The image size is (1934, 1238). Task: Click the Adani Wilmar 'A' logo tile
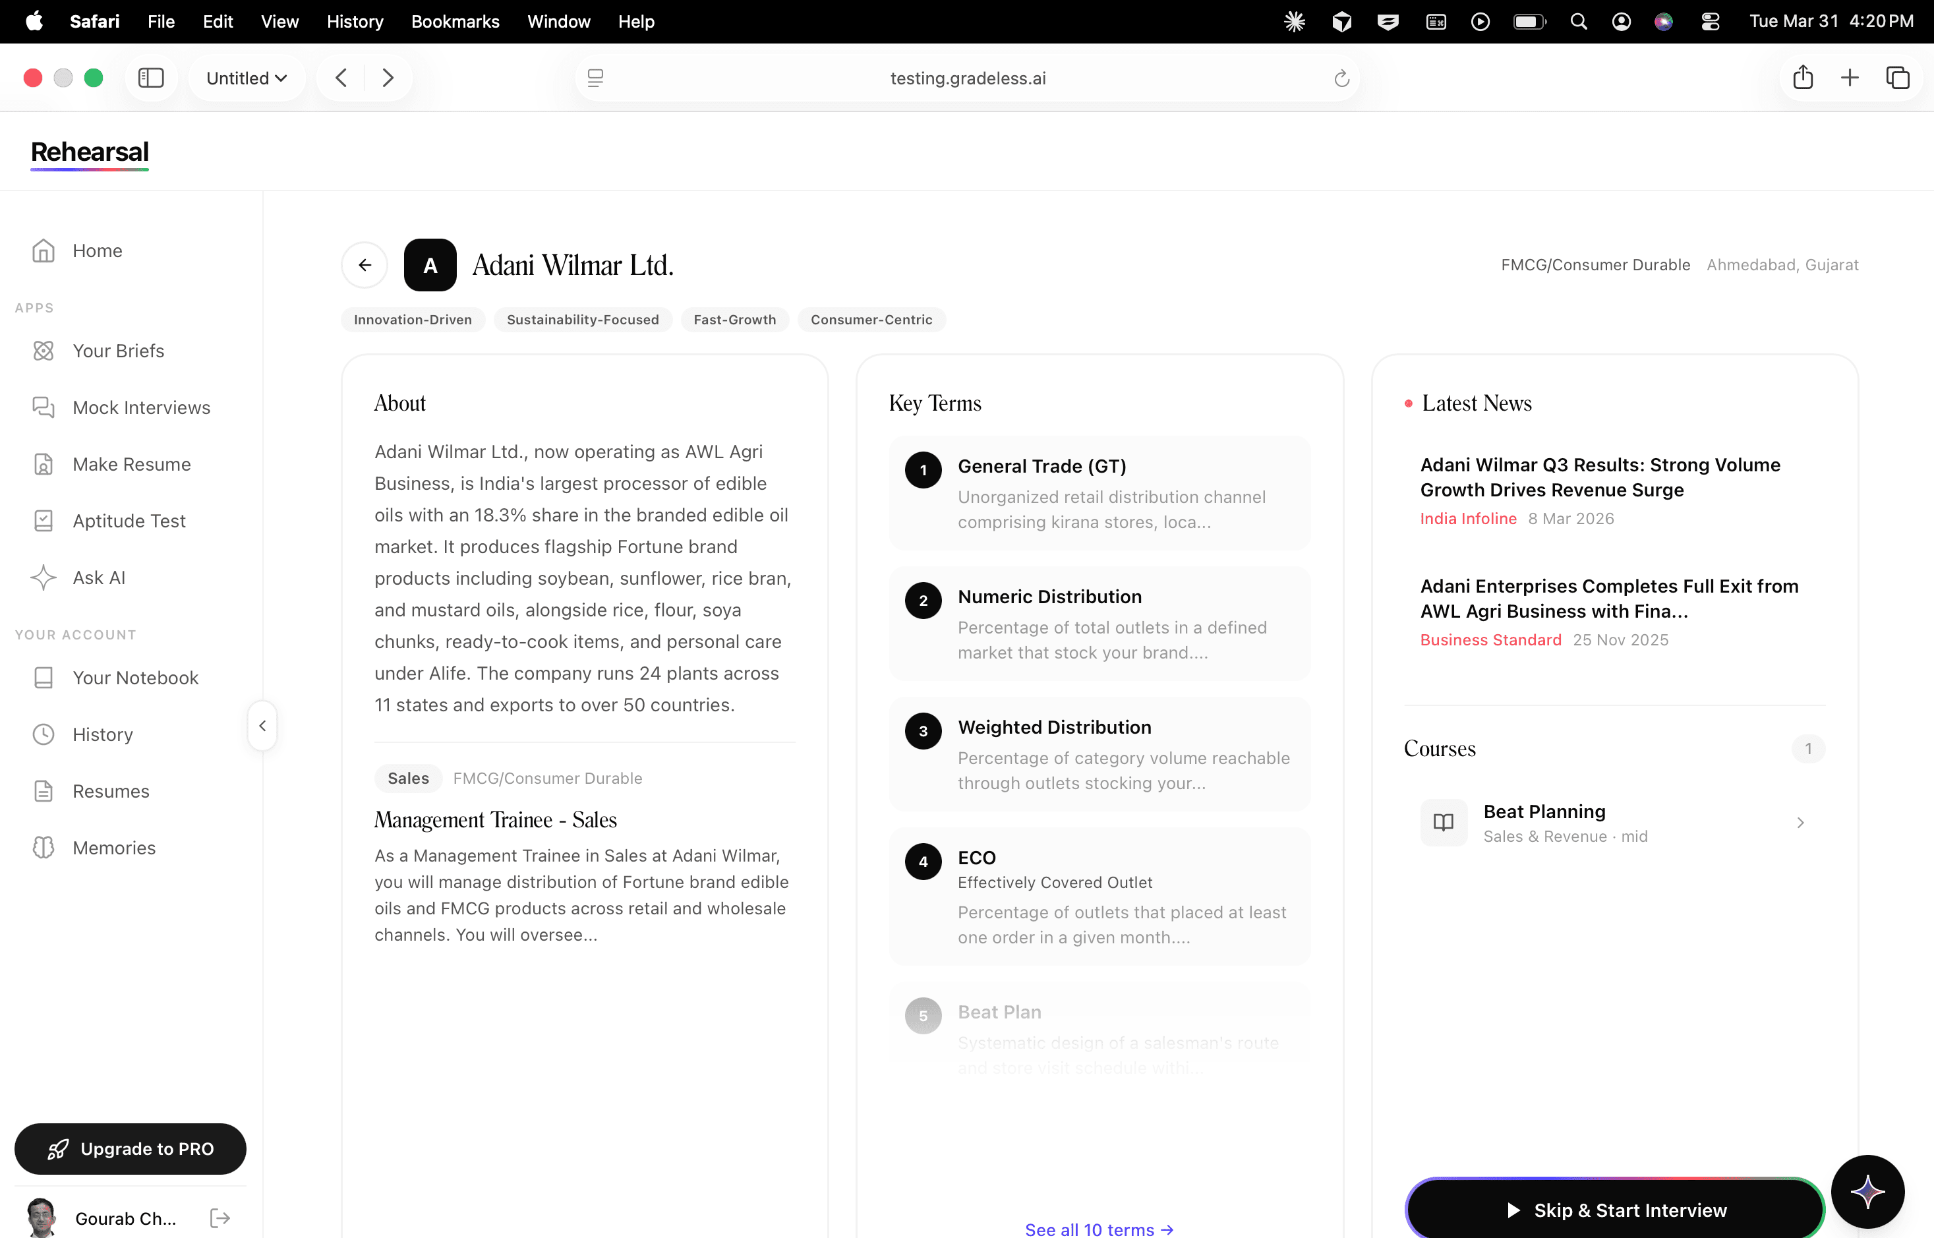[x=430, y=264]
